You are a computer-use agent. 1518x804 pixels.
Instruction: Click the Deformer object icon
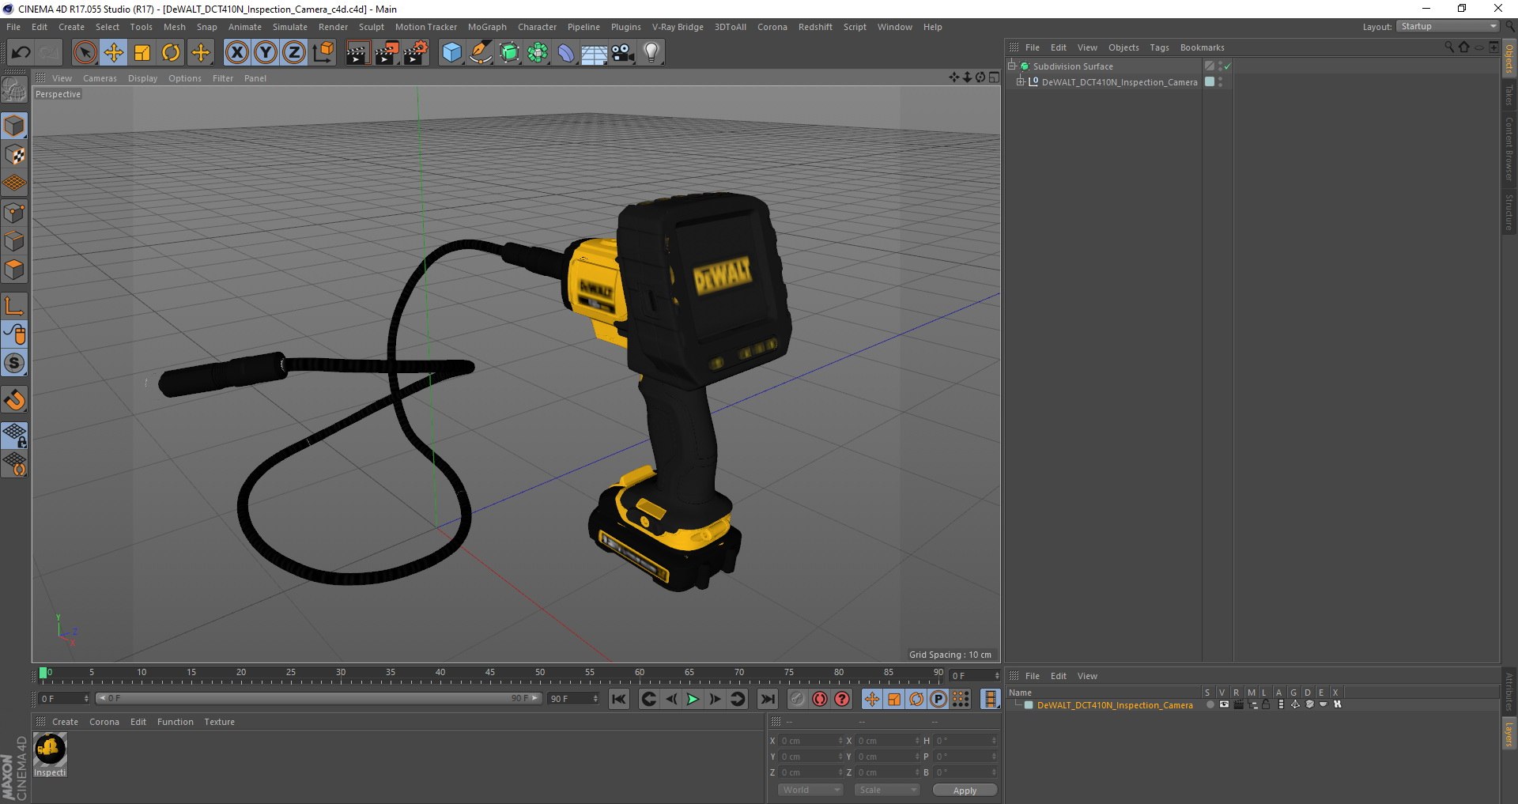coord(566,53)
